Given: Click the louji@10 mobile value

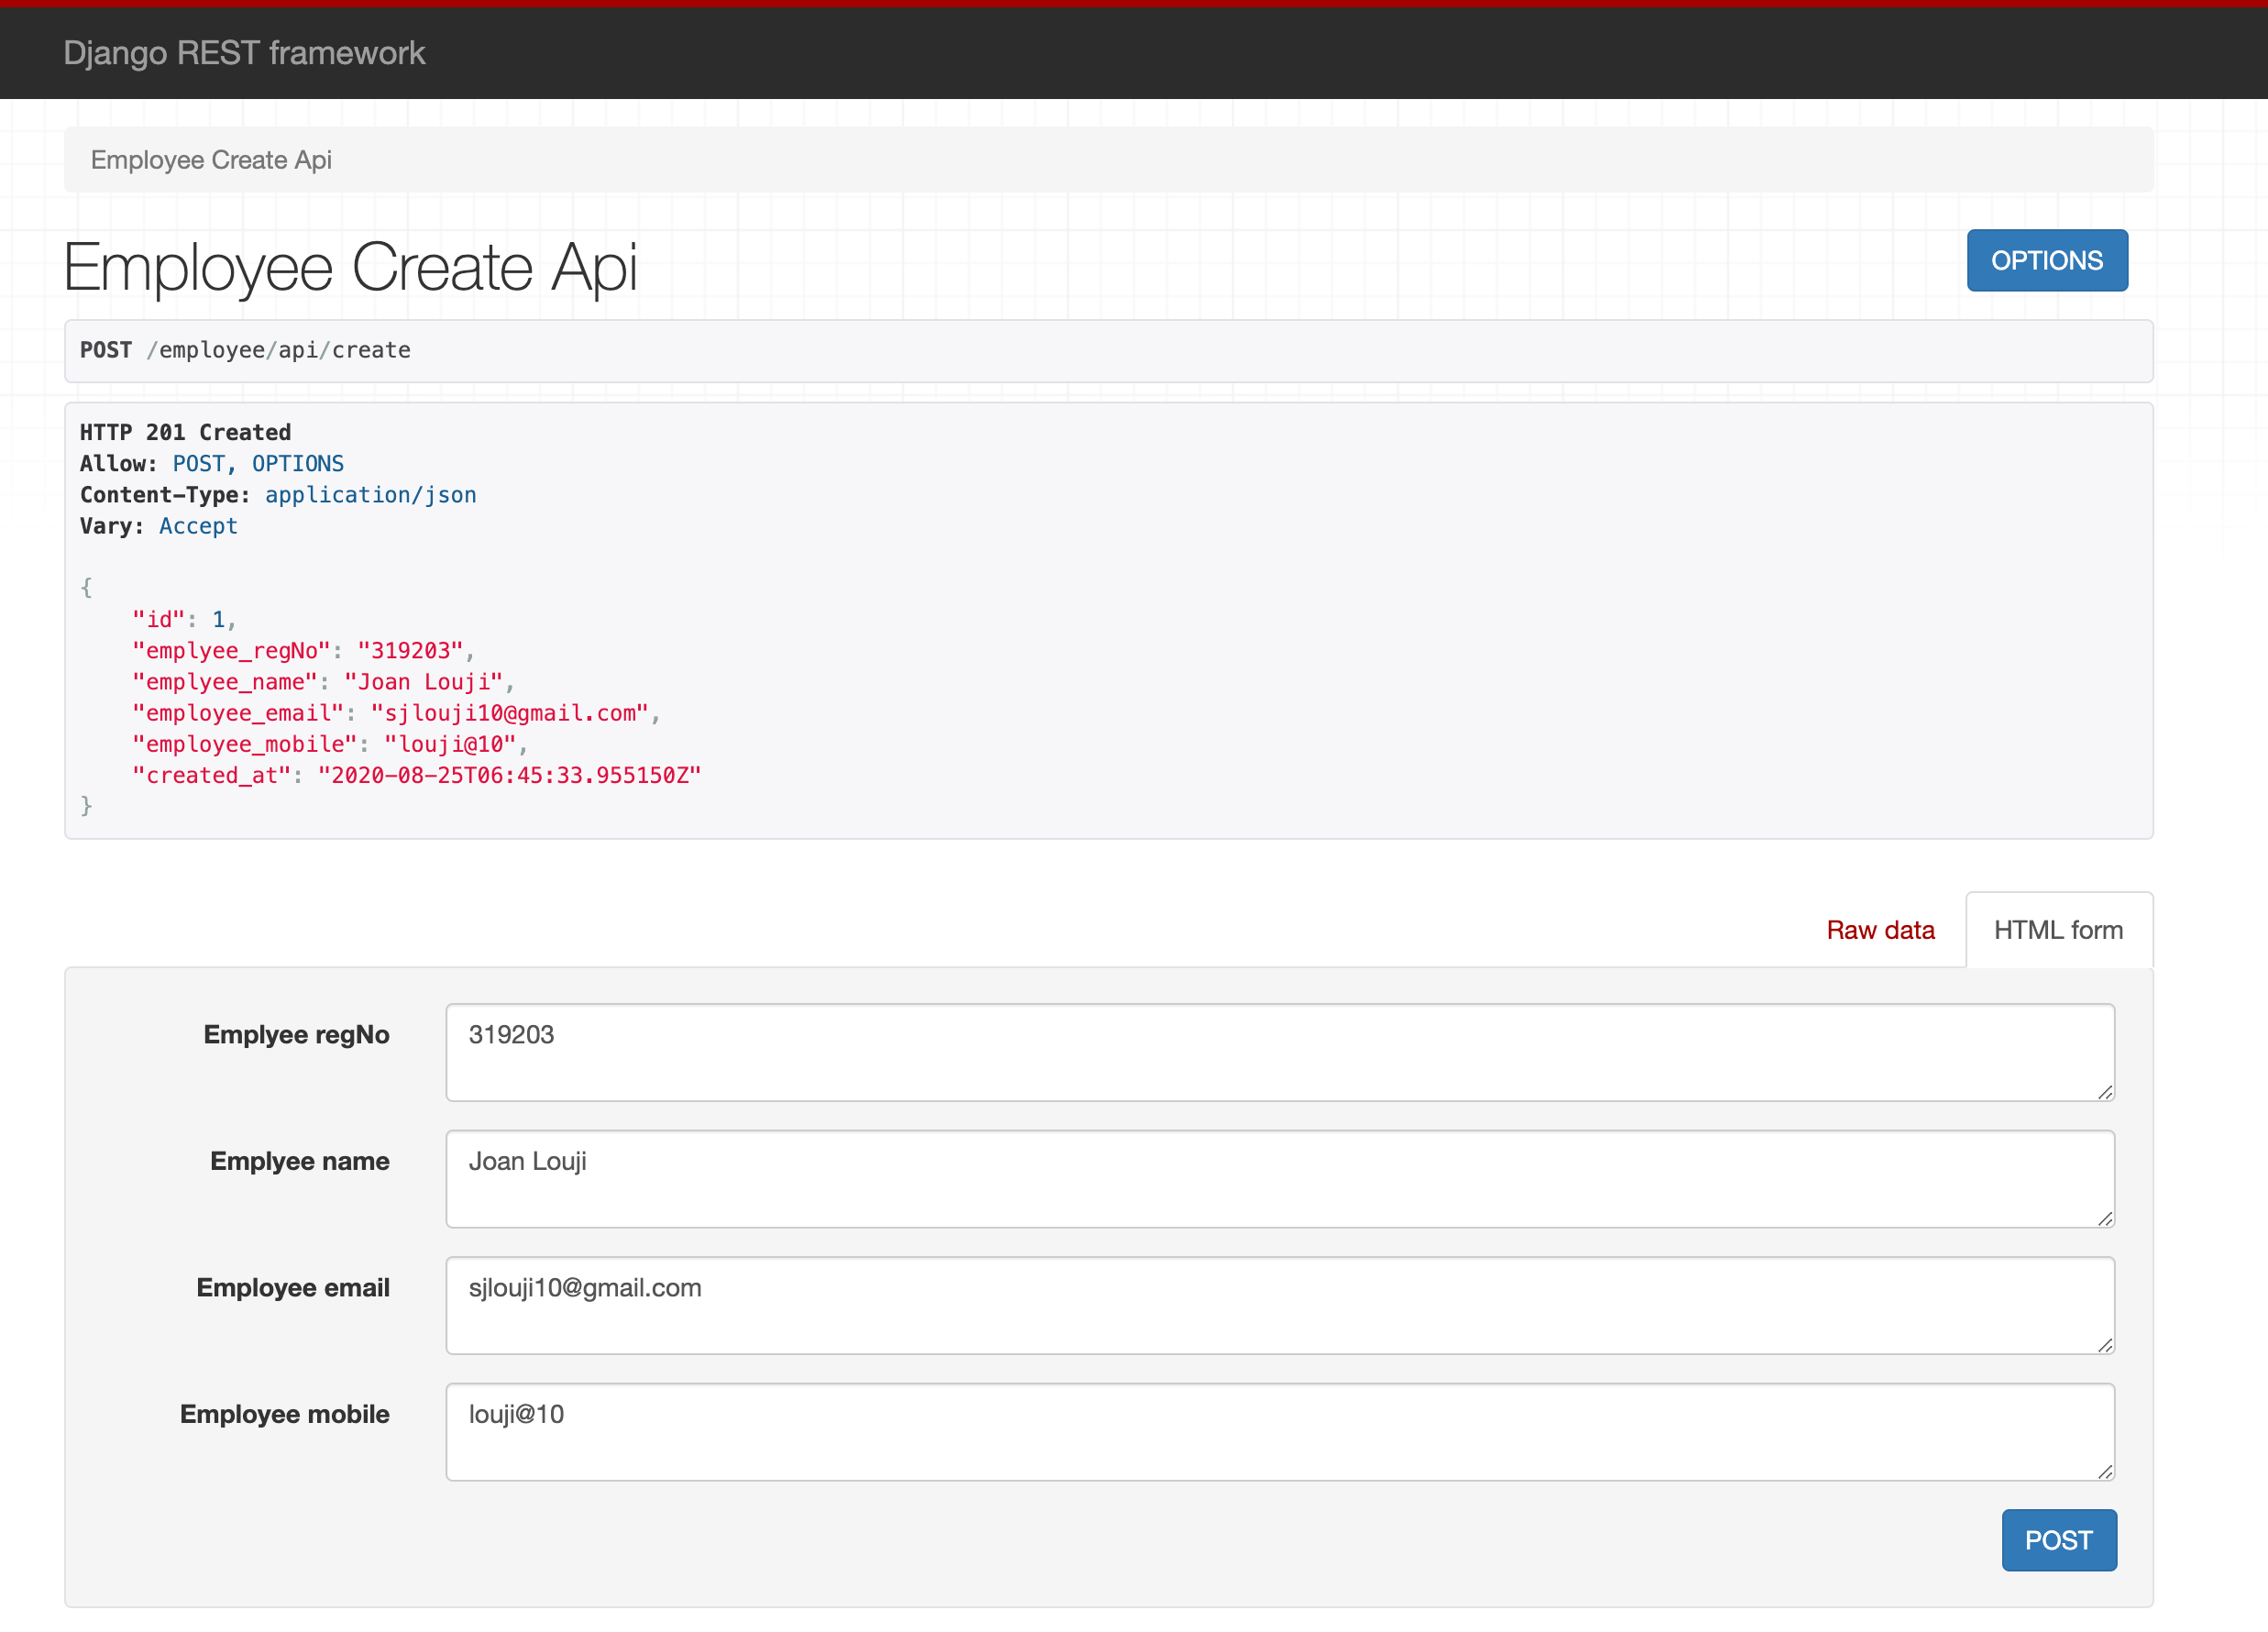Looking at the screenshot, I should 517,1414.
